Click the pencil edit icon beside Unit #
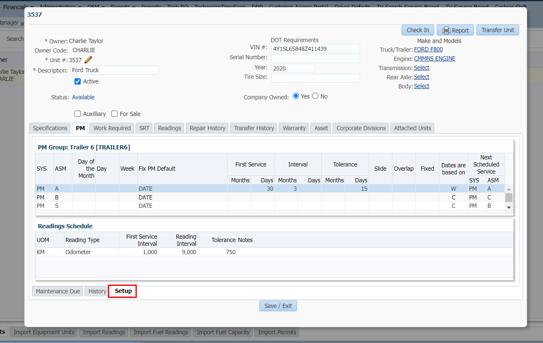The image size is (543, 343). point(88,60)
